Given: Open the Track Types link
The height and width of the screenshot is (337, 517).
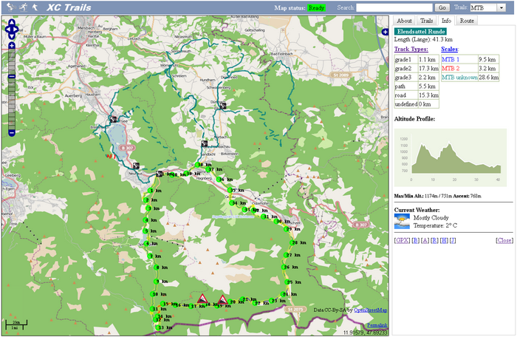Looking at the screenshot, I should (x=411, y=50).
